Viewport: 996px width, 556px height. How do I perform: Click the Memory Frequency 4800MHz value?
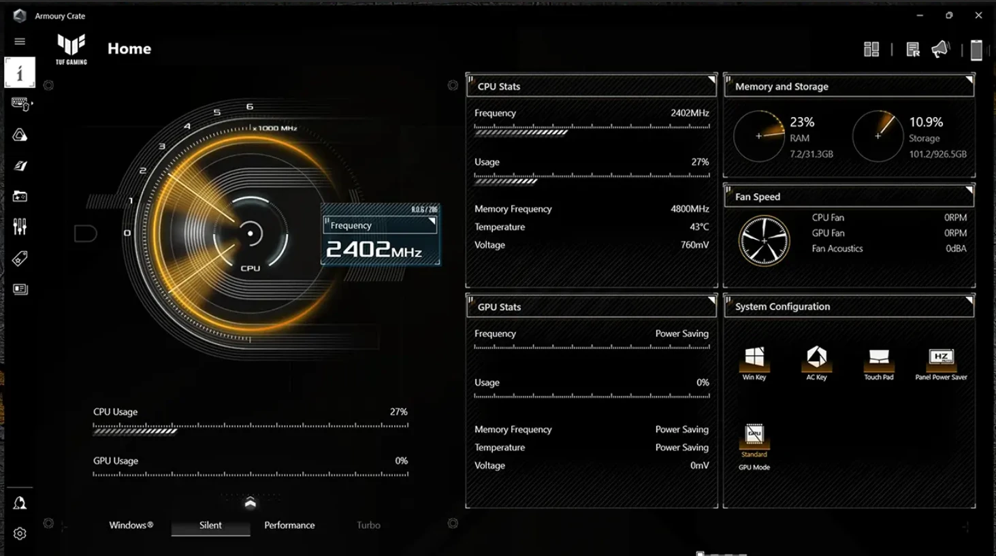(x=690, y=209)
